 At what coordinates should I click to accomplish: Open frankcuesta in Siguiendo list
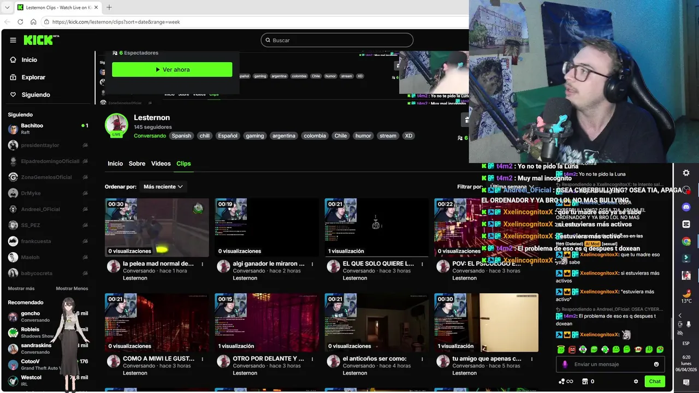click(x=48, y=241)
